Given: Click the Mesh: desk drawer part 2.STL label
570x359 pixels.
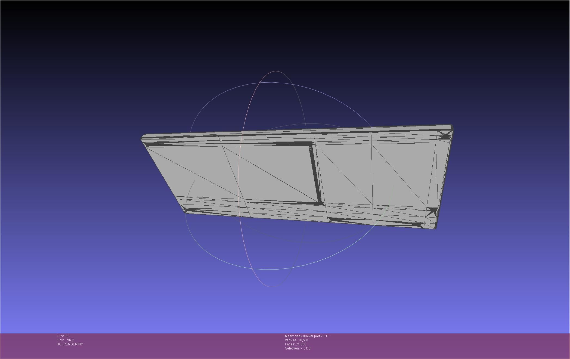Looking at the screenshot, I should [x=307, y=336].
